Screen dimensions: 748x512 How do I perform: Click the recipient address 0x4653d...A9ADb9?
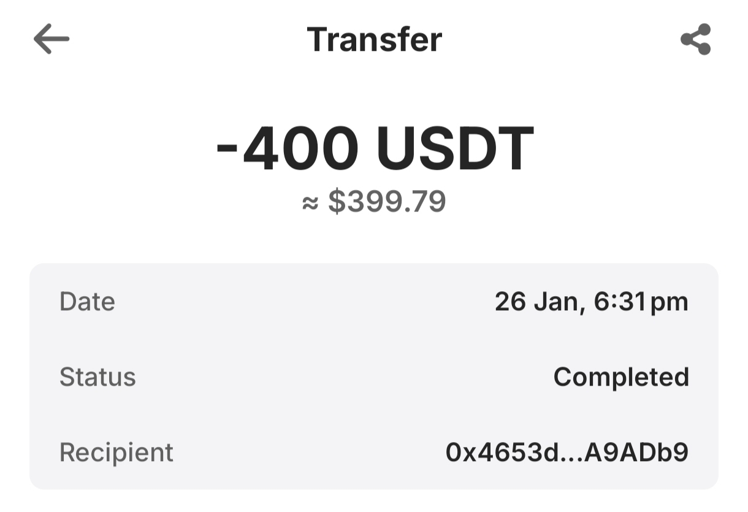(567, 453)
